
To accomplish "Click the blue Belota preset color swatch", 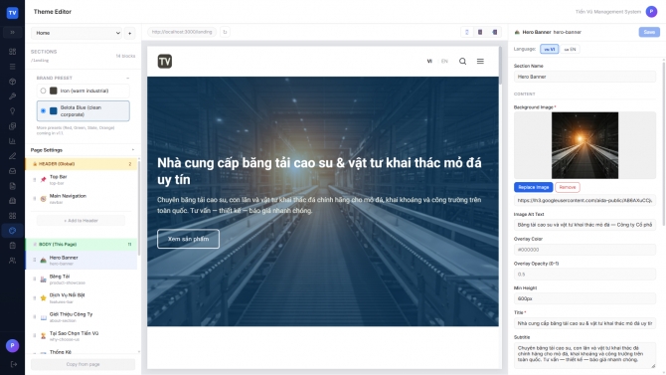I will (x=54, y=111).
